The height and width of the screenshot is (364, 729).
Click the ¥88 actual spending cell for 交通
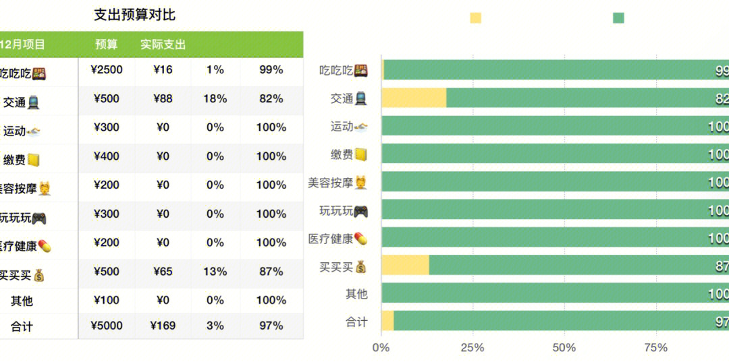pyautogui.click(x=163, y=99)
